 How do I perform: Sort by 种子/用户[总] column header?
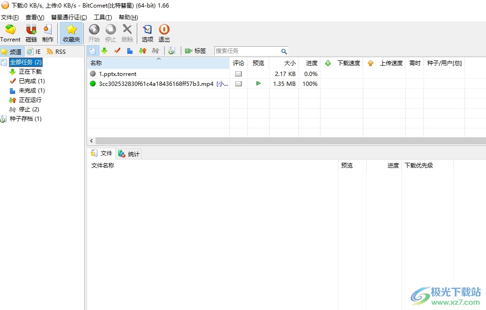[444, 63]
